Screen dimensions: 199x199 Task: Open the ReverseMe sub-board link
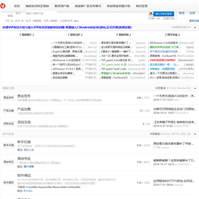pos(60,187)
